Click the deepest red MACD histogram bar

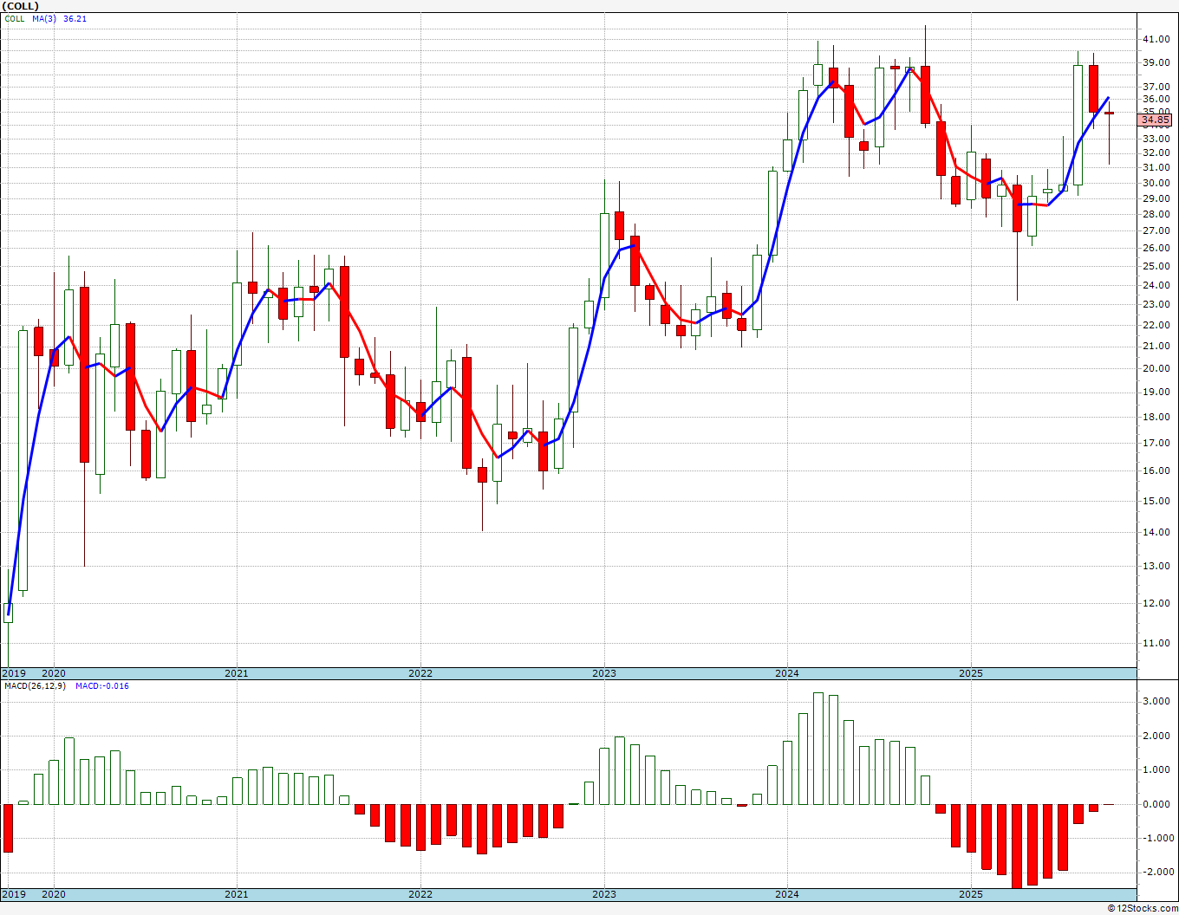pos(1017,847)
